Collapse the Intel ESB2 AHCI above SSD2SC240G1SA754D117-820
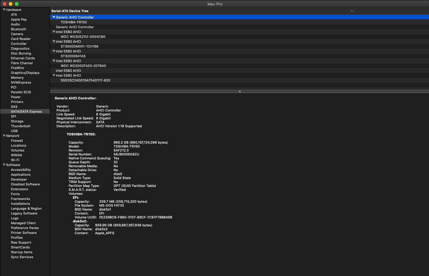Viewport: 429px width, 276px height. point(54,75)
